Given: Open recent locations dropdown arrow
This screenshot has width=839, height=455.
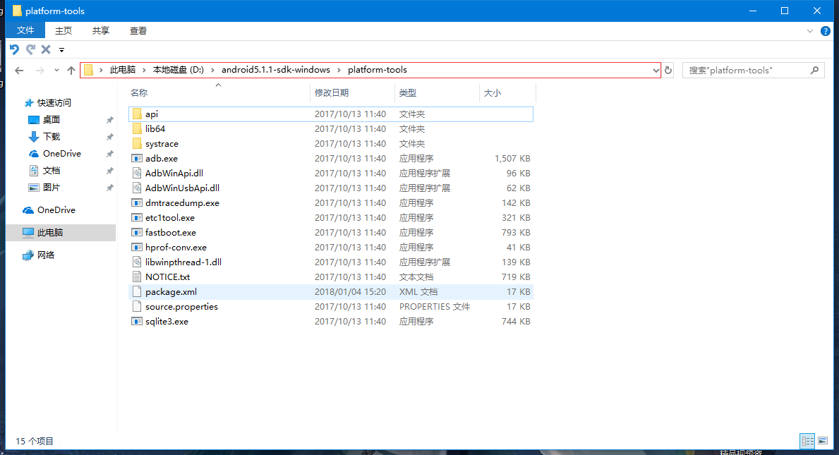Looking at the screenshot, I should [56, 70].
